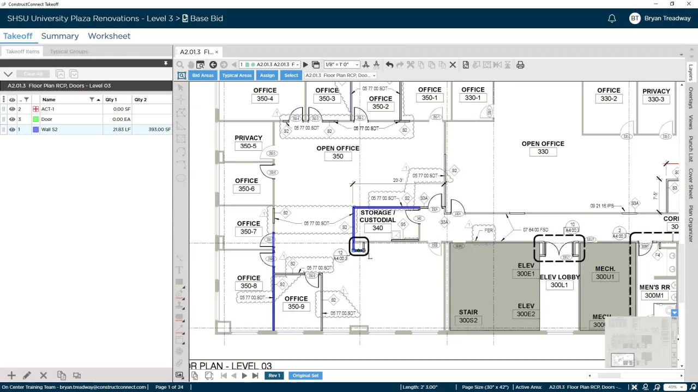Viewport: 698px width, 392px height.
Task: Undo the last takeoff action
Action: pos(389,65)
